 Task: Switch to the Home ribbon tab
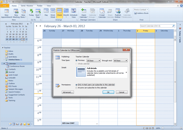[14, 6]
